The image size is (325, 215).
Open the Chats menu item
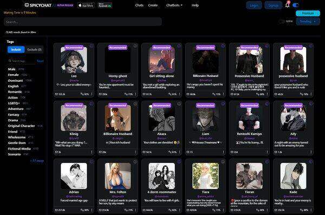click(139, 5)
